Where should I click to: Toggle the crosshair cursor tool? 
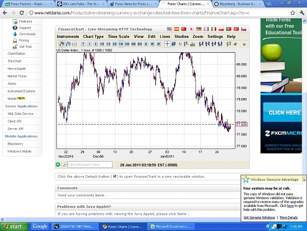click(167, 44)
